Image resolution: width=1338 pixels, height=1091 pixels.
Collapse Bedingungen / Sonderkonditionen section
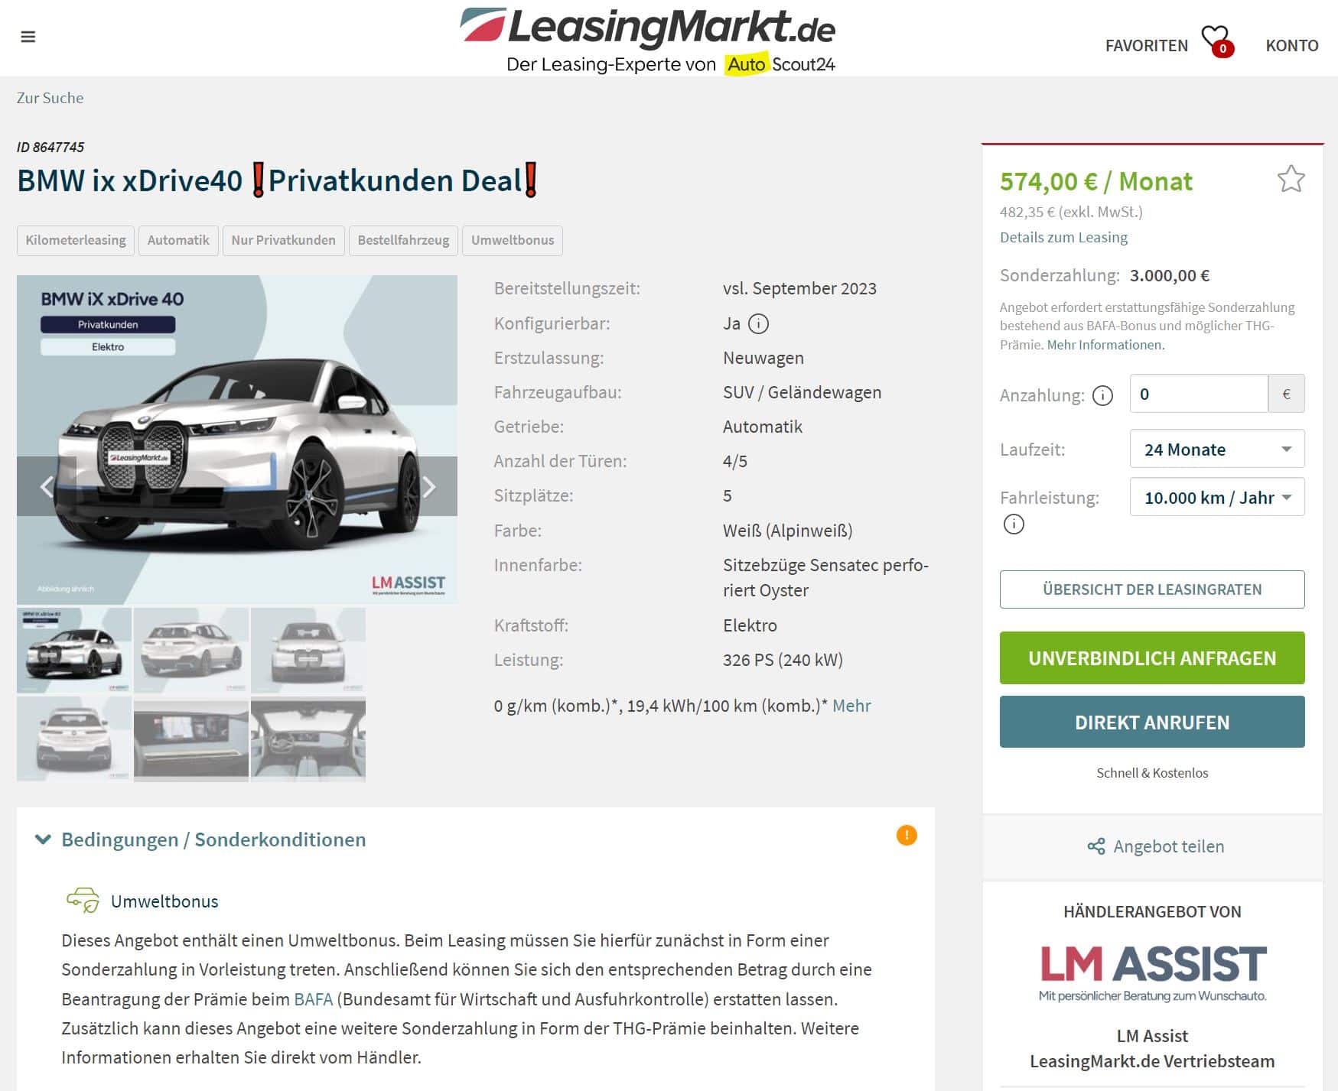pos(200,839)
